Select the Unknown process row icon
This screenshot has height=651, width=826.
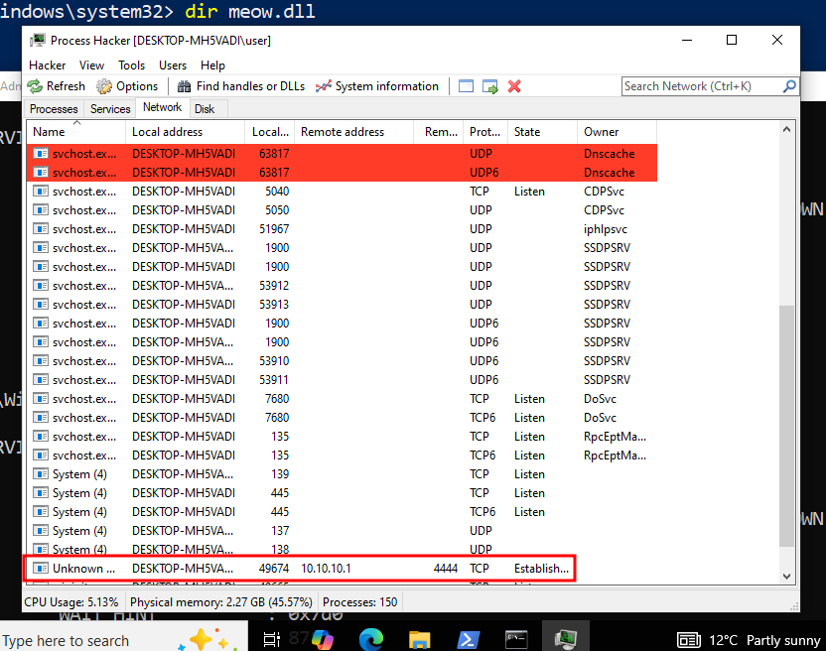point(41,569)
